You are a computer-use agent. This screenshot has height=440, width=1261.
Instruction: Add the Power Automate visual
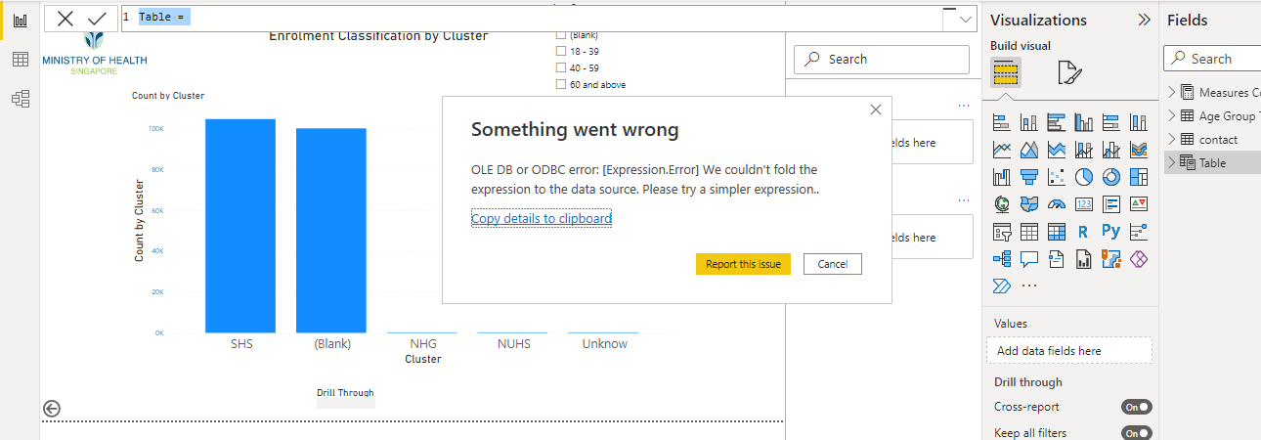pos(1001,286)
